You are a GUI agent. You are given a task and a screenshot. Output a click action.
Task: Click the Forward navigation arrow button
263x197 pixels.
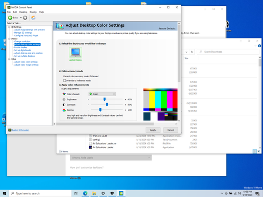25,18
